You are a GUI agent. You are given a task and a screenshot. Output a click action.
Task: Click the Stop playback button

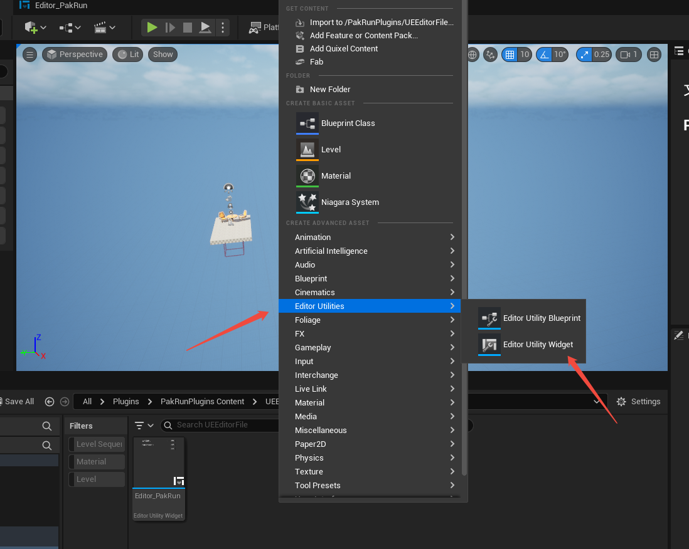[188, 28]
